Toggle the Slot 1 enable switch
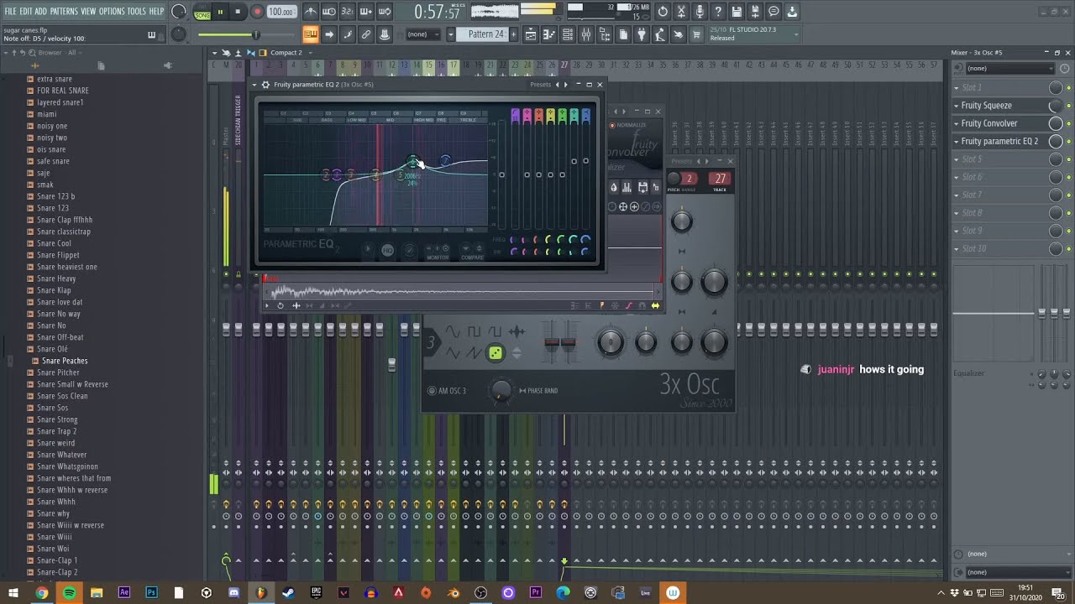Viewport: 1075px width, 604px height. pyautogui.click(x=1069, y=87)
